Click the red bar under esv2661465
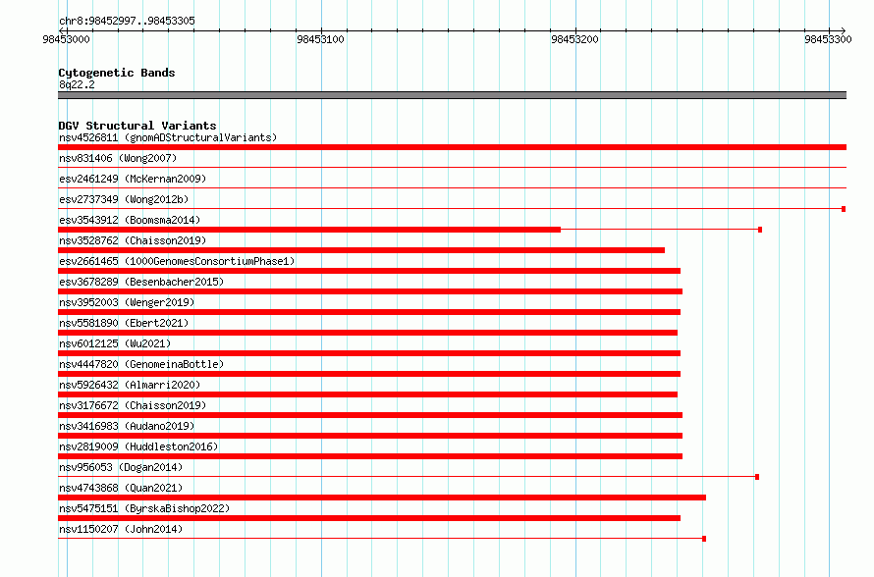Viewport: 874px width, 577px height. coord(369,271)
